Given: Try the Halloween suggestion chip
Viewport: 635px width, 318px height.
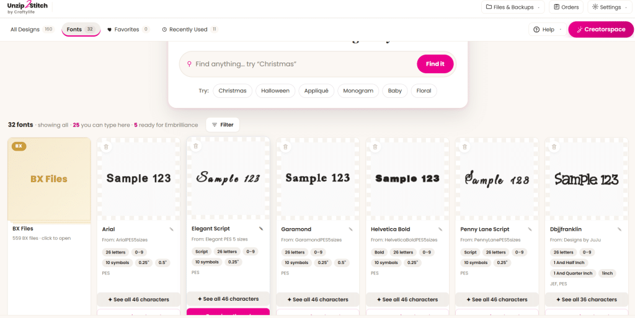Looking at the screenshot, I should 275,91.
